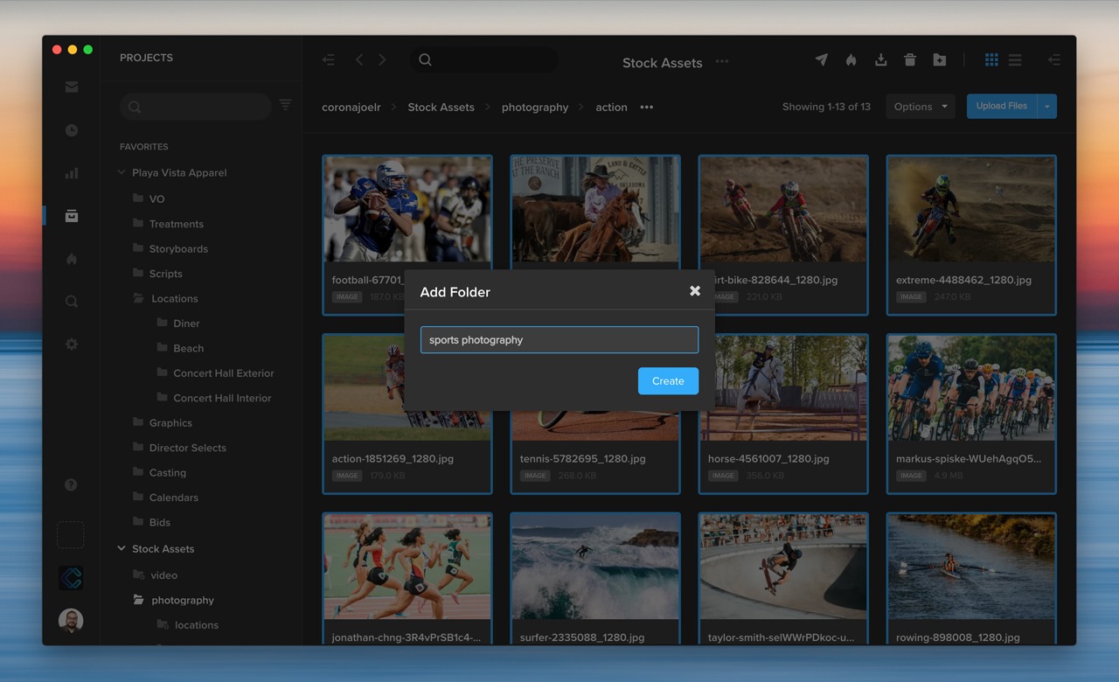Open the Options dropdown

[x=921, y=107]
